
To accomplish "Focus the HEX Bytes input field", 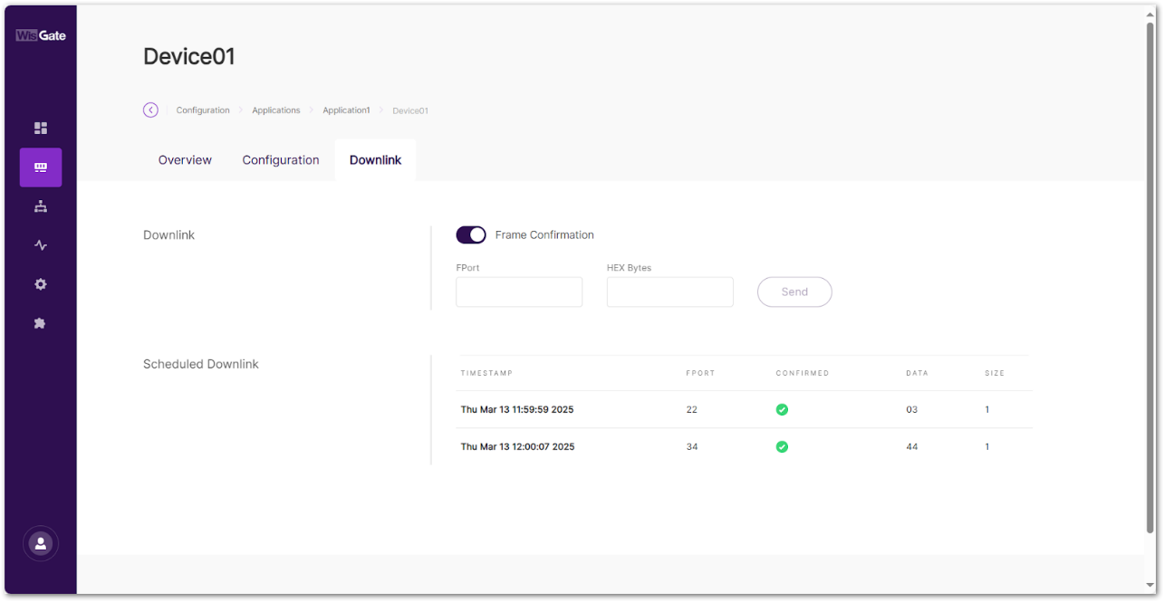I will (669, 292).
